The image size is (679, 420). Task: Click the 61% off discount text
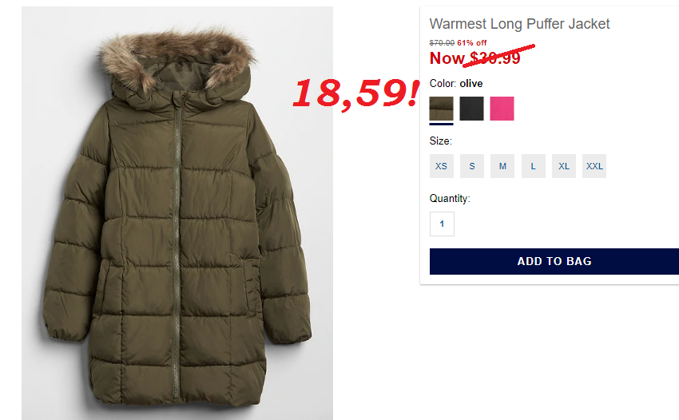pyautogui.click(x=472, y=43)
